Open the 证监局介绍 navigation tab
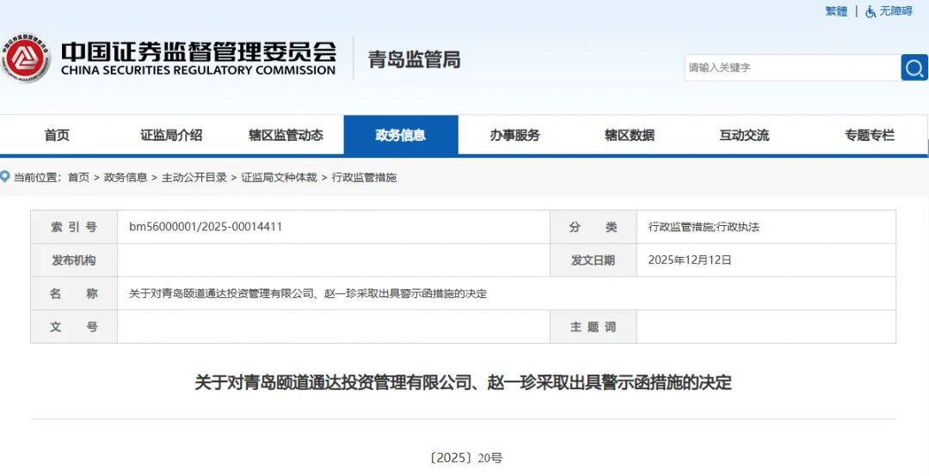Screen dimensions: 929x476 (x=171, y=135)
